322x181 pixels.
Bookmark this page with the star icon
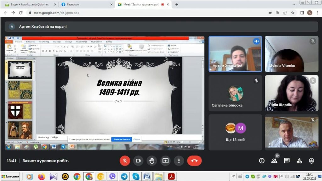pyautogui.click(x=293, y=13)
